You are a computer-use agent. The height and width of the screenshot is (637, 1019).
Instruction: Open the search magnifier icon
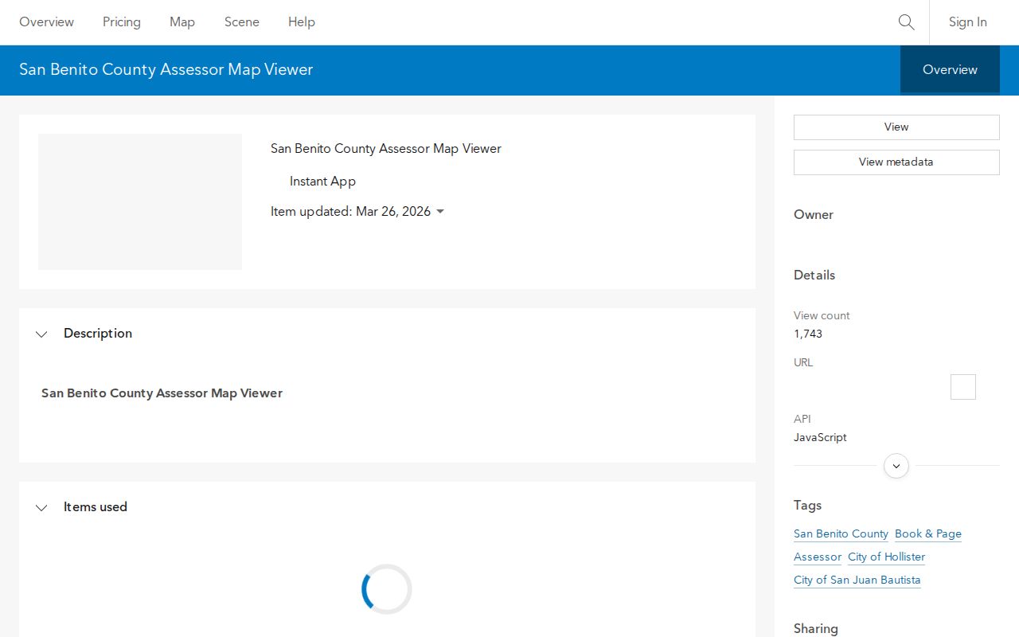tap(906, 22)
